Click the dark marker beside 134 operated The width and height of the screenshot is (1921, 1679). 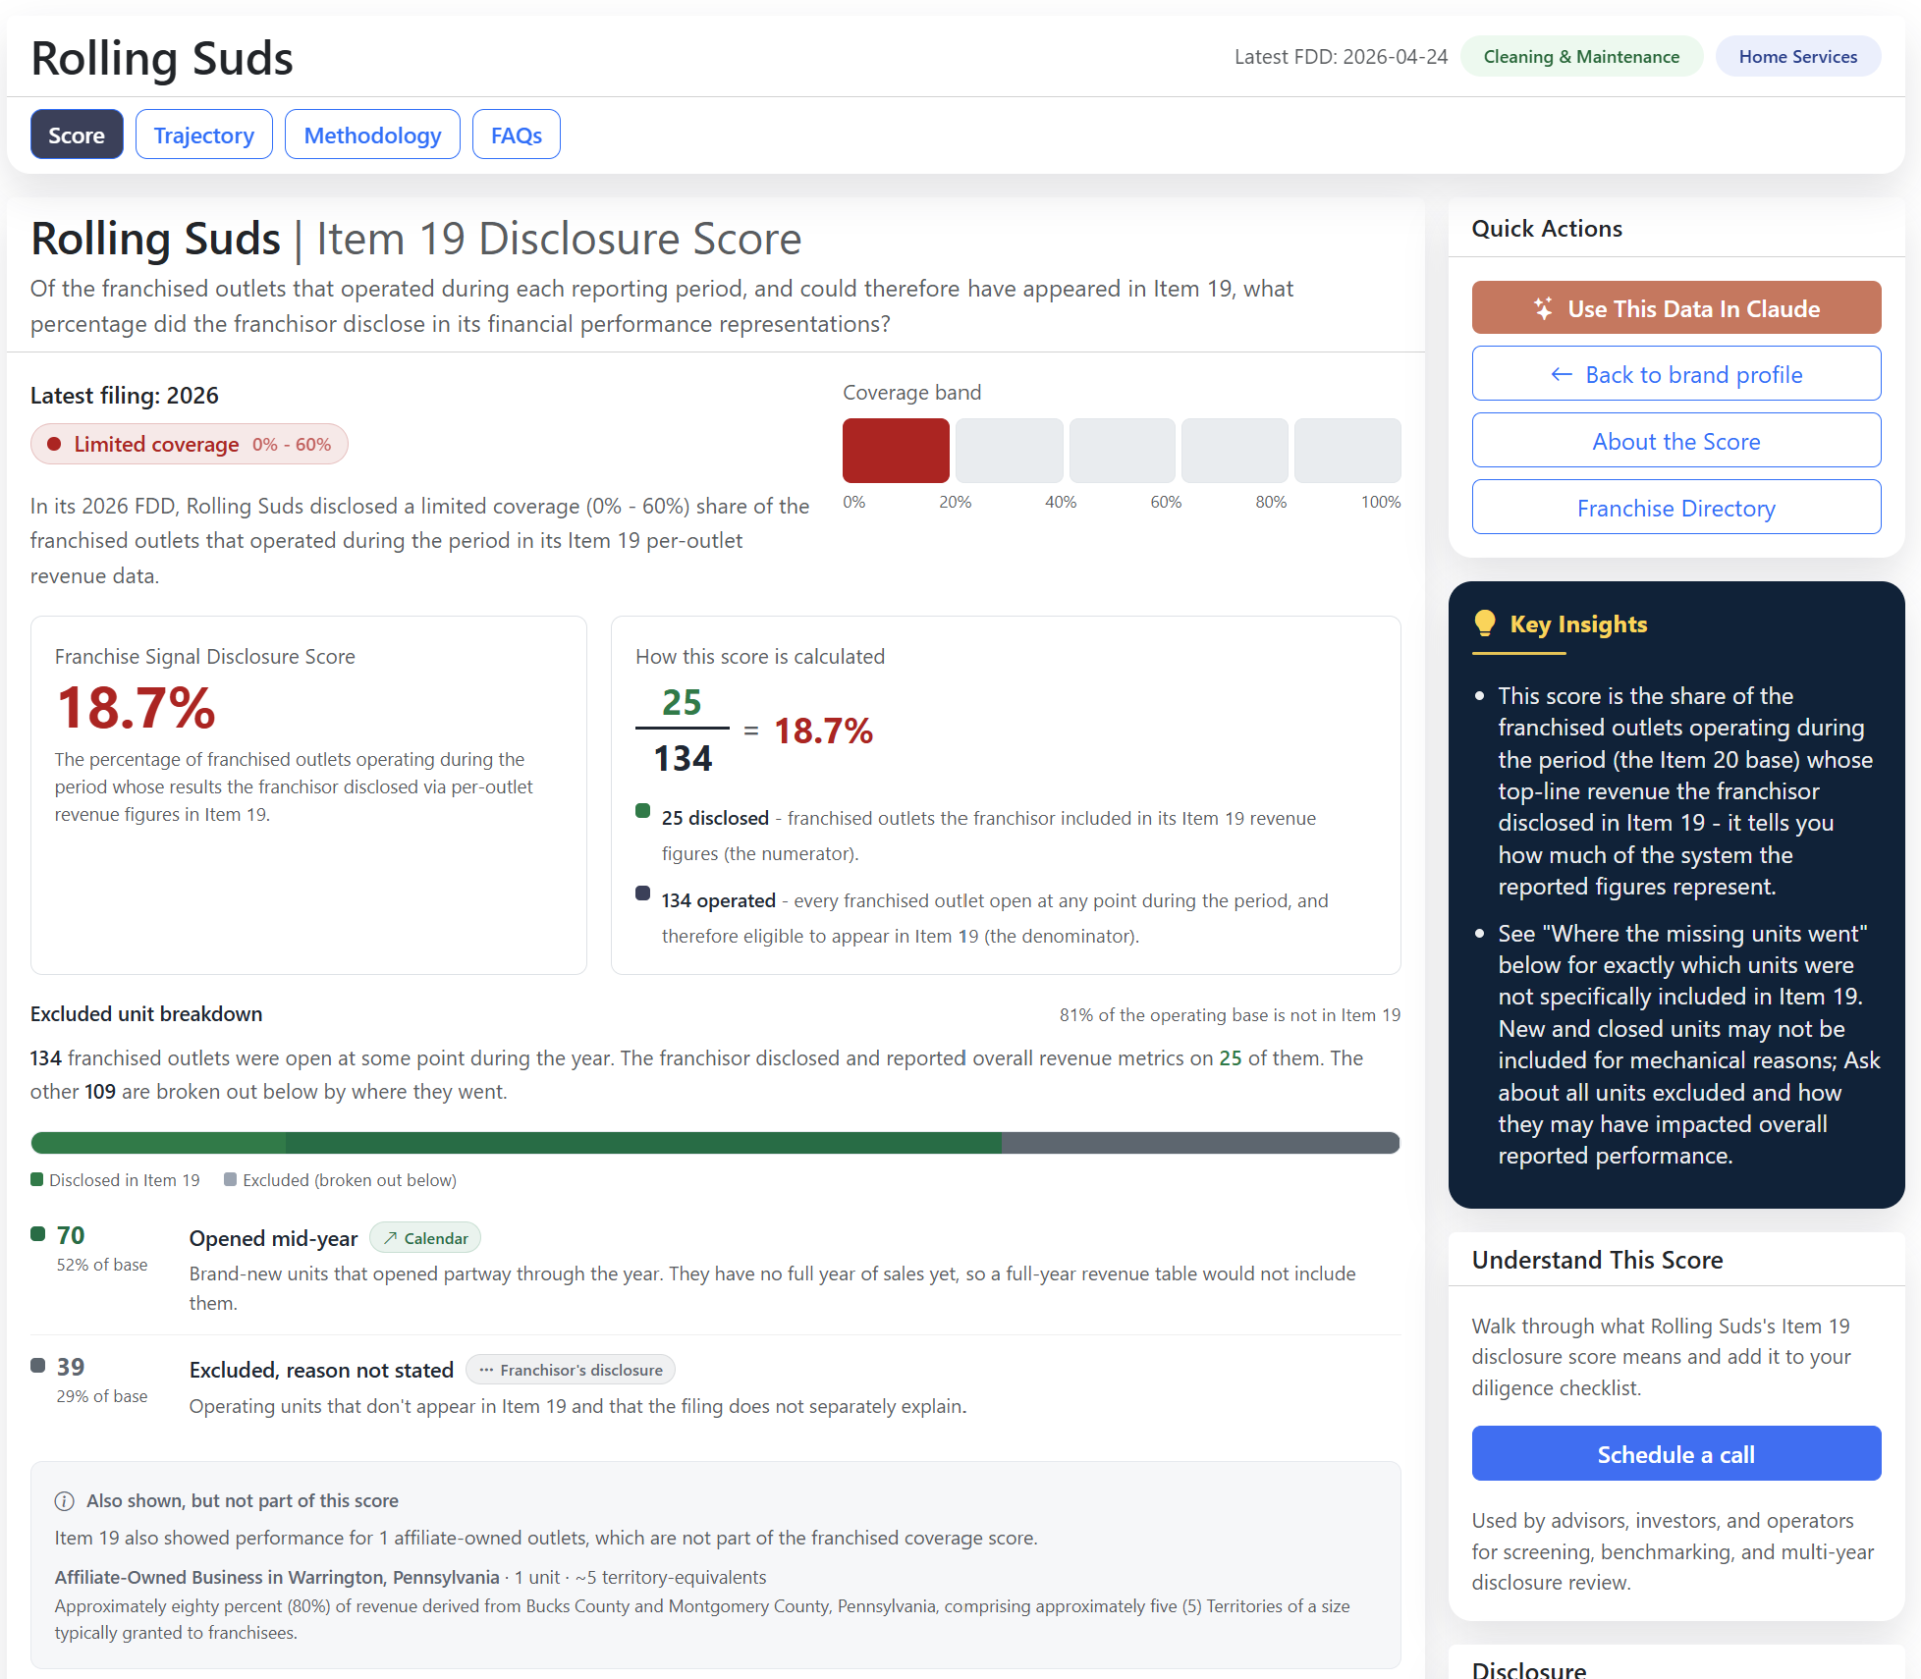point(643,894)
